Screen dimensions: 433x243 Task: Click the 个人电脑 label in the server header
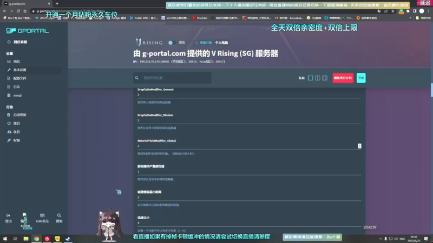(x=221, y=43)
